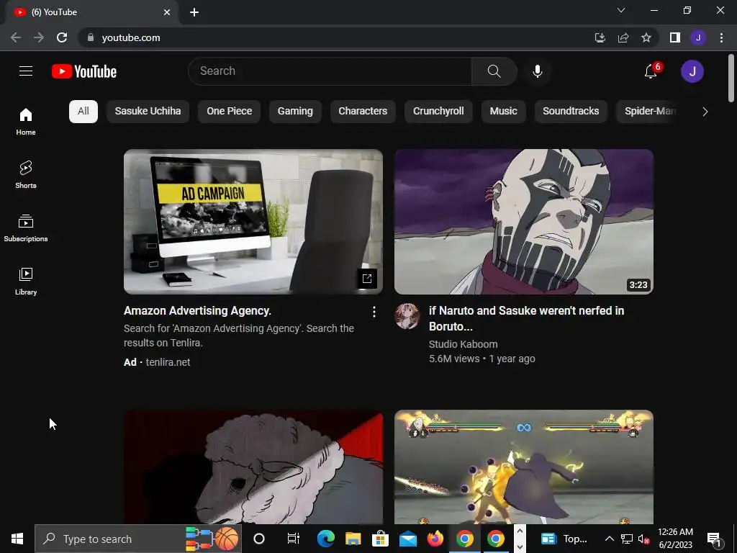Go back to the previous page
This screenshot has width=737, height=553.
click(16, 37)
